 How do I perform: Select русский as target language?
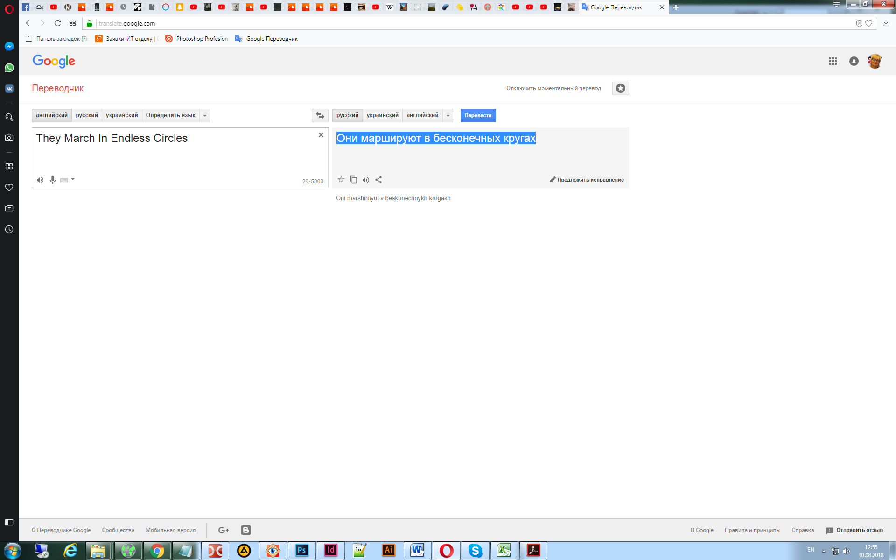pyautogui.click(x=347, y=115)
